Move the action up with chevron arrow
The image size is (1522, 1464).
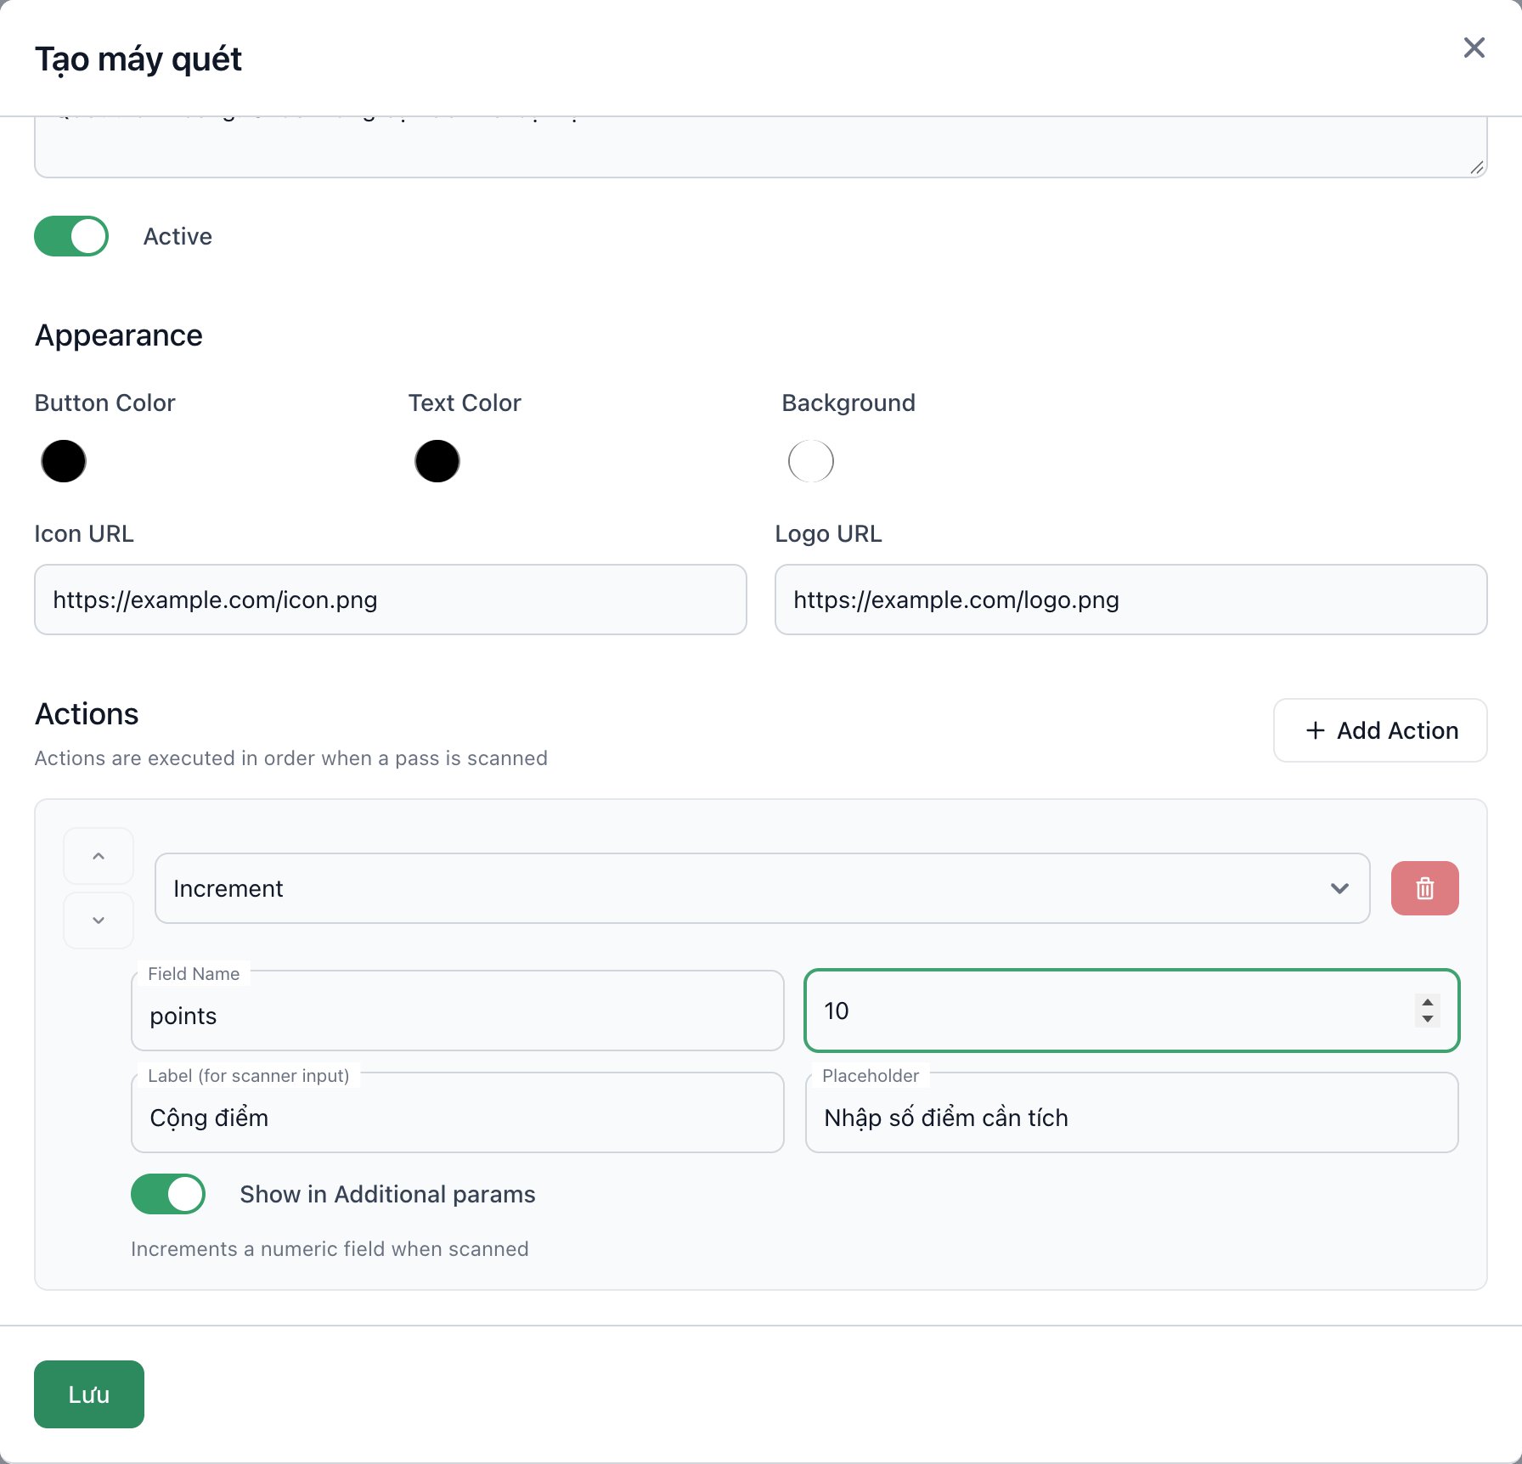tap(99, 856)
